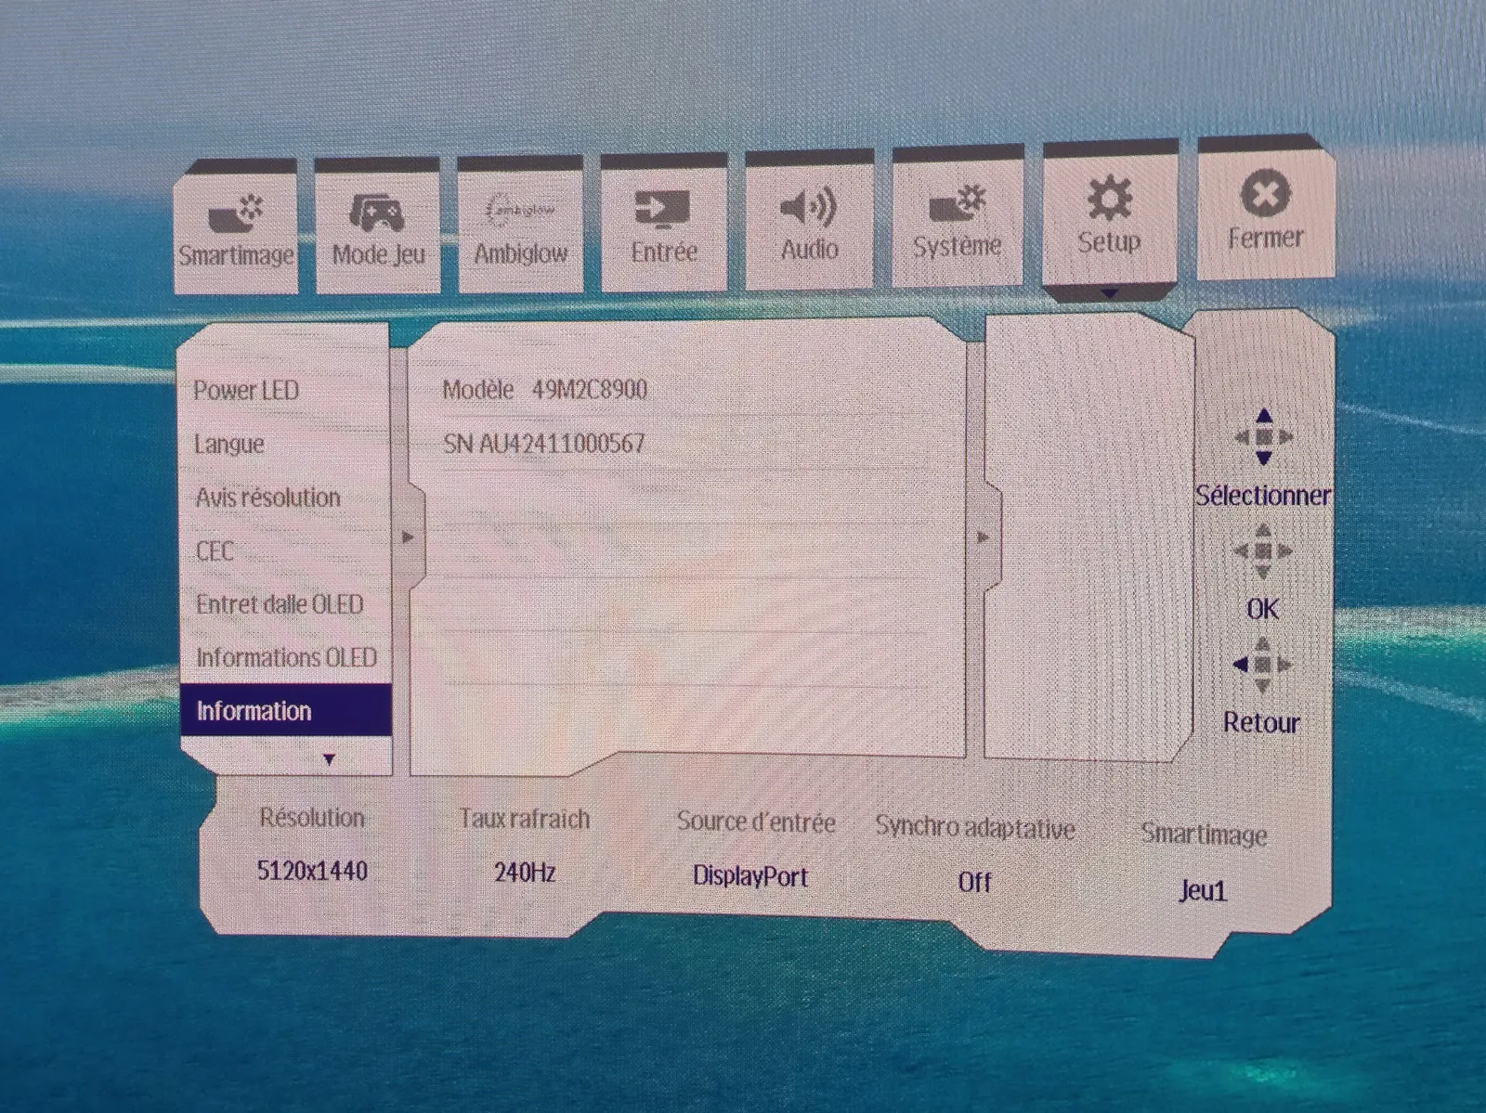1486x1113 pixels.
Task: Click right arrow beside the left menu list
Action: click(408, 537)
